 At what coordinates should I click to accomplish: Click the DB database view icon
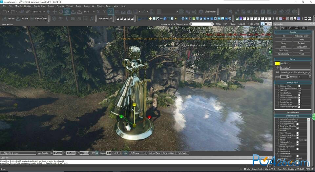(73, 18)
